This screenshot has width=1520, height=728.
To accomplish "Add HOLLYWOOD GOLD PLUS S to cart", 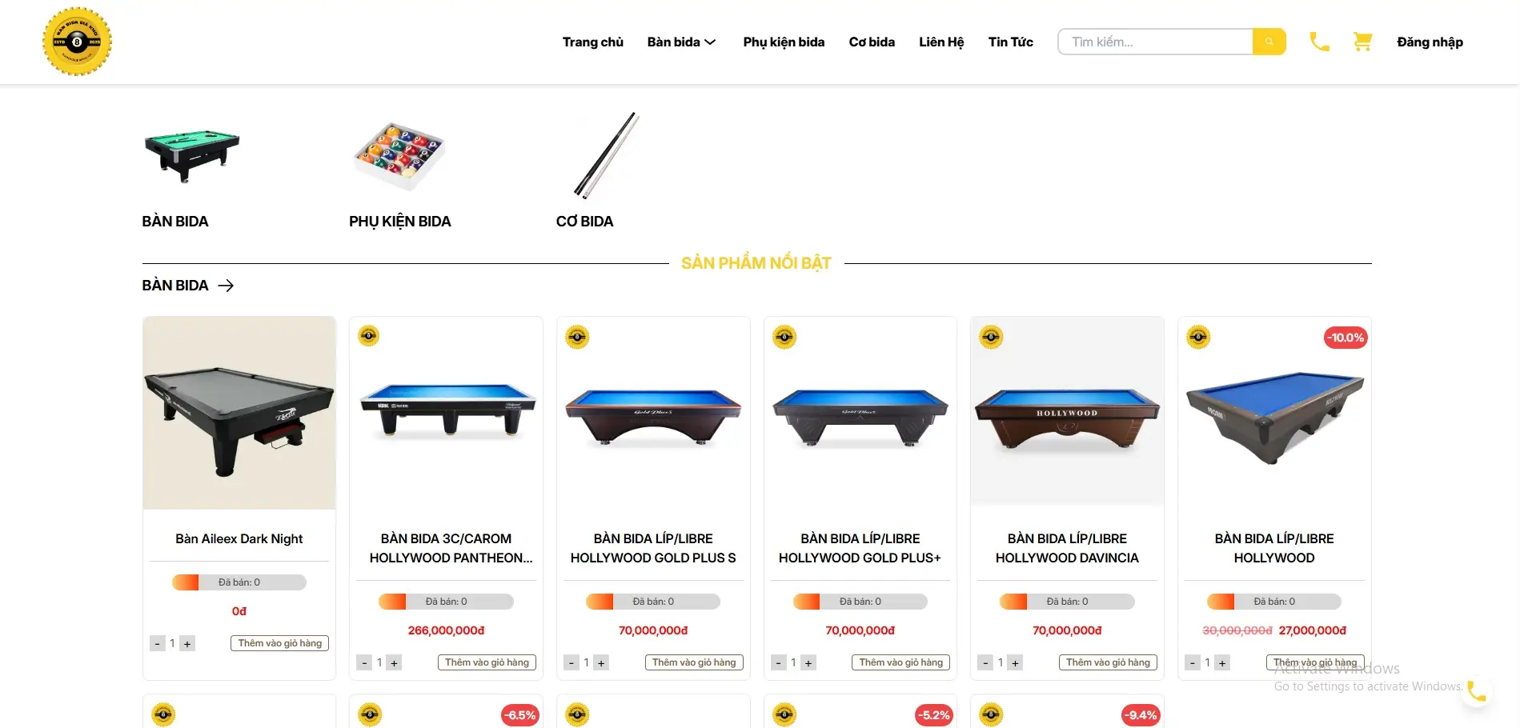I will point(694,662).
